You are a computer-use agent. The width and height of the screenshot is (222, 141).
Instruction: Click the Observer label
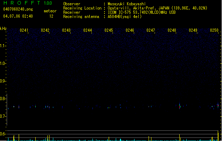point(72,4)
